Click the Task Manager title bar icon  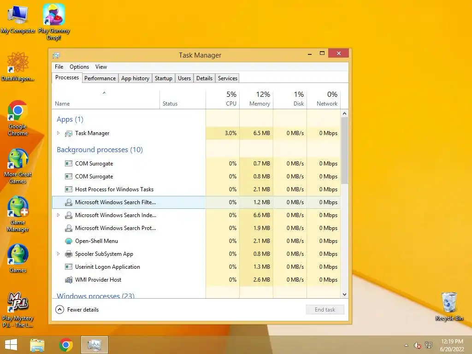tap(56, 55)
